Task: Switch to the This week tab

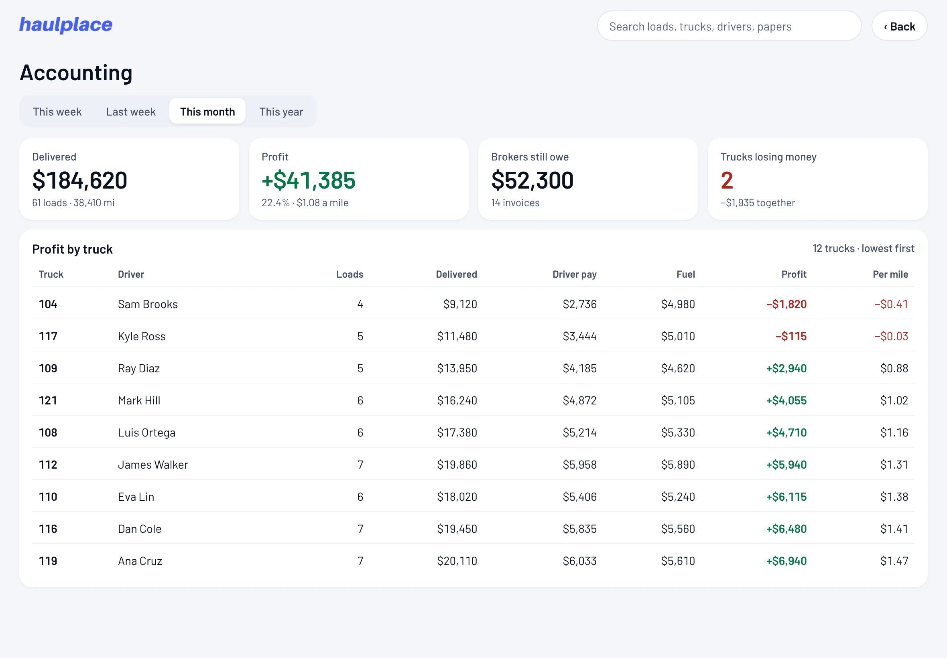Action: tap(57, 112)
